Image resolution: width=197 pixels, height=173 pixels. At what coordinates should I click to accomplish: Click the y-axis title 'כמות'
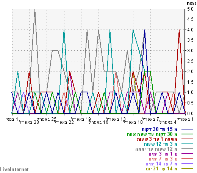(x=192, y=3)
